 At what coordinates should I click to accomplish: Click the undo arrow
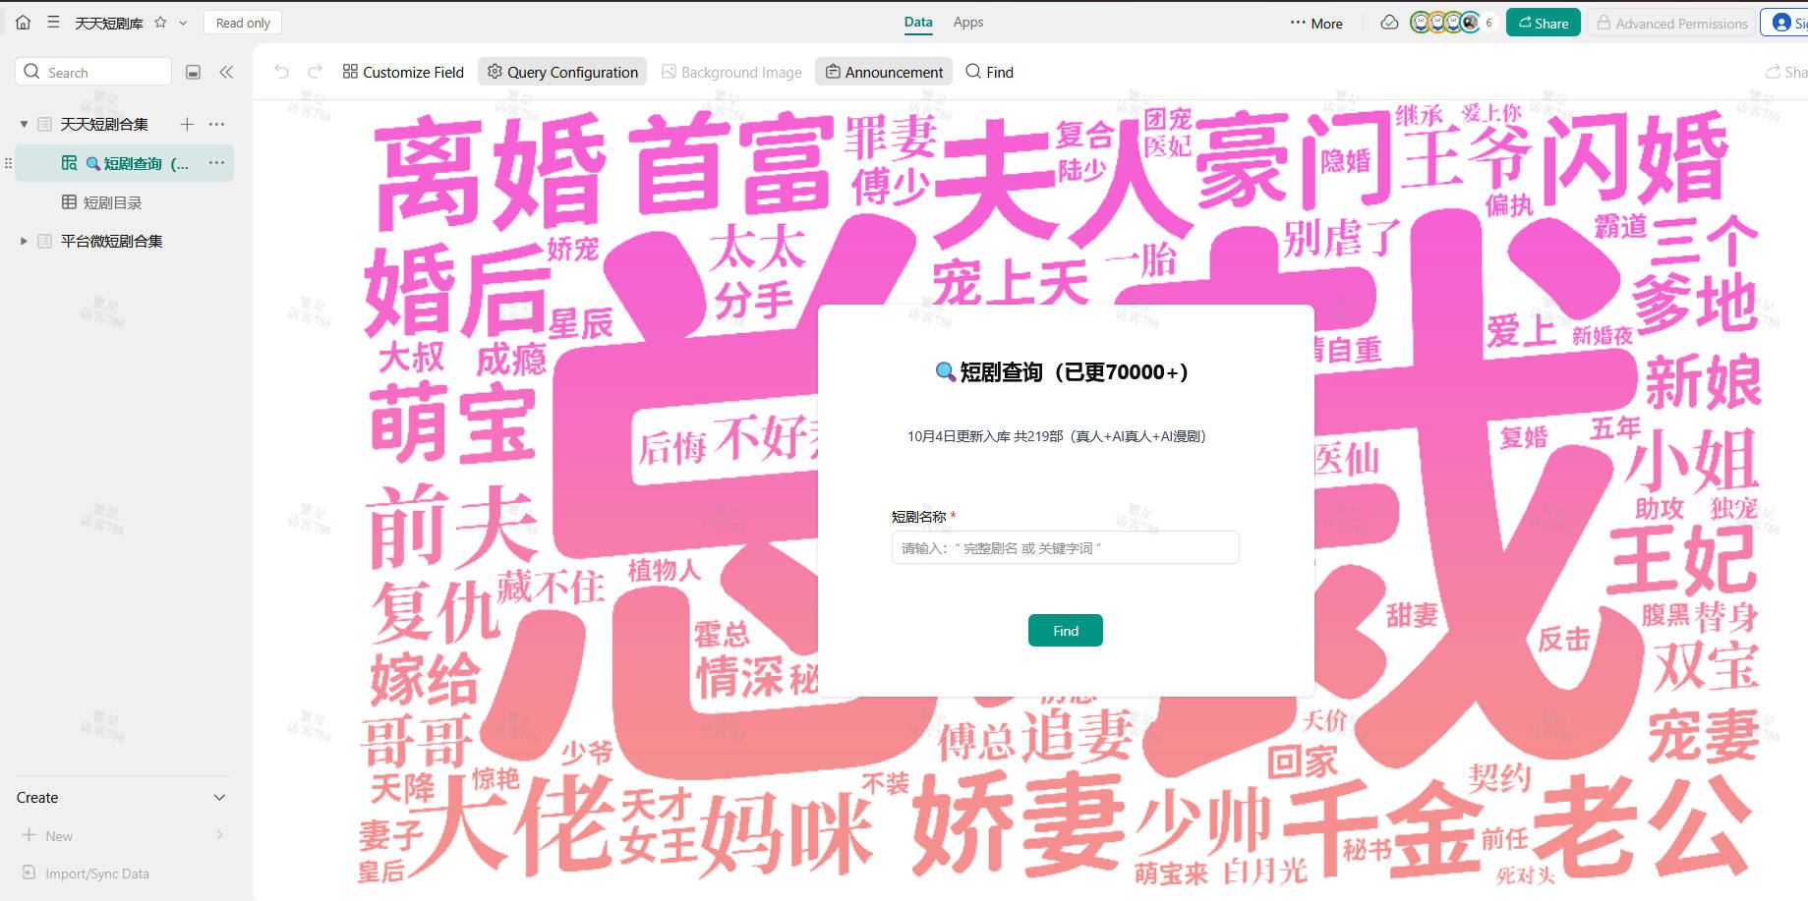pyautogui.click(x=281, y=72)
